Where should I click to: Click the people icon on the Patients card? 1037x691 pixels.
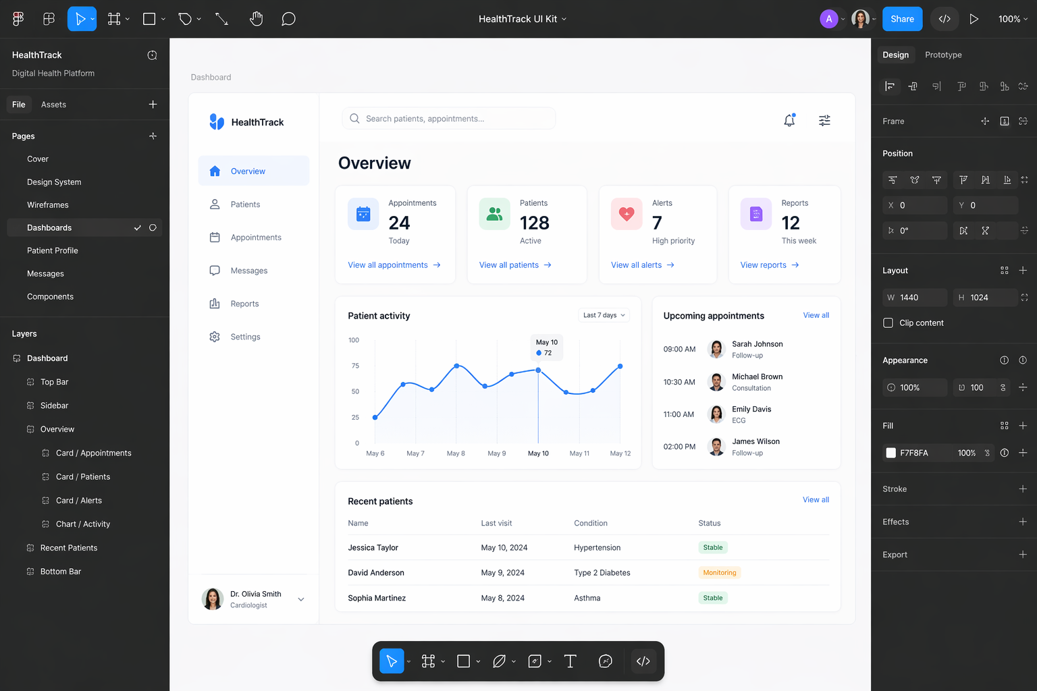click(x=495, y=214)
